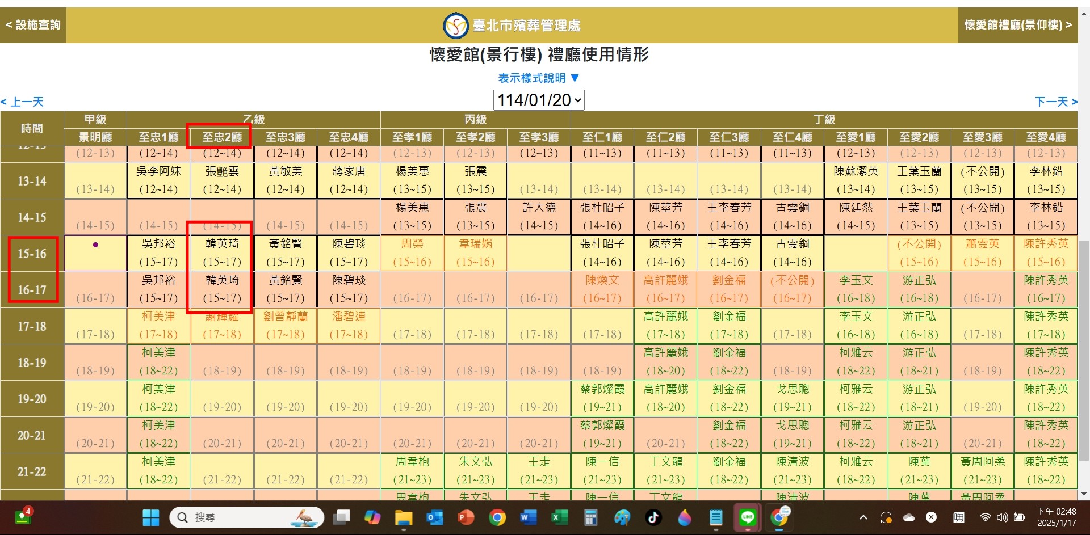1090x535 pixels.
Task: Click the purple dot in 景明廳 15-16 slot
Action: click(x=95, y=245)
